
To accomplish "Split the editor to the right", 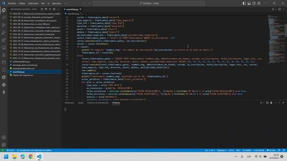I will point(279,9).
